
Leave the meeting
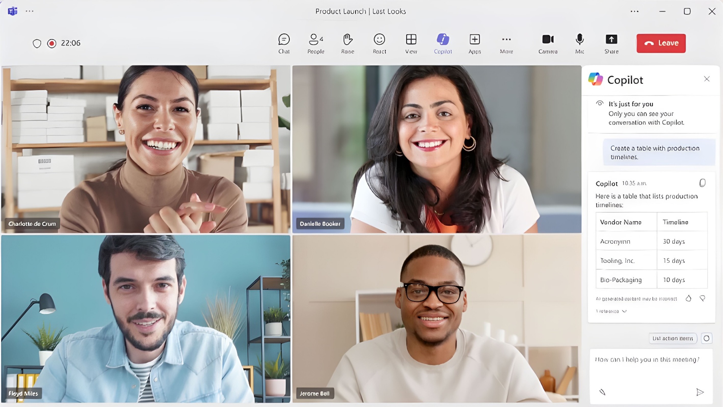click(661, 43)
